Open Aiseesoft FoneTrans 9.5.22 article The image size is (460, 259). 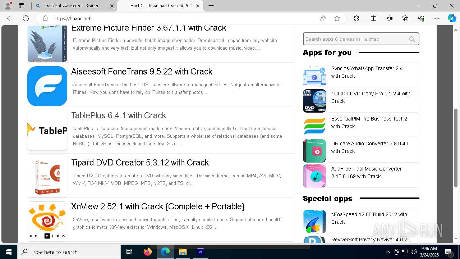click(142, 72)
